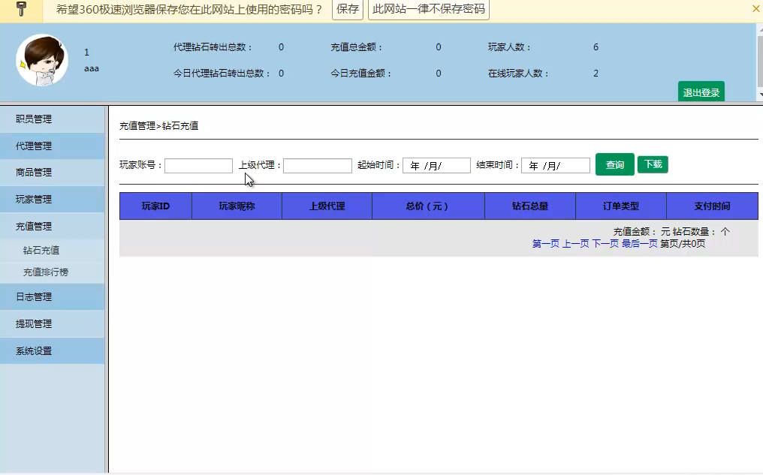Open the 系统设置 sidebar section
763x475 pixels.
pos(34,350)
